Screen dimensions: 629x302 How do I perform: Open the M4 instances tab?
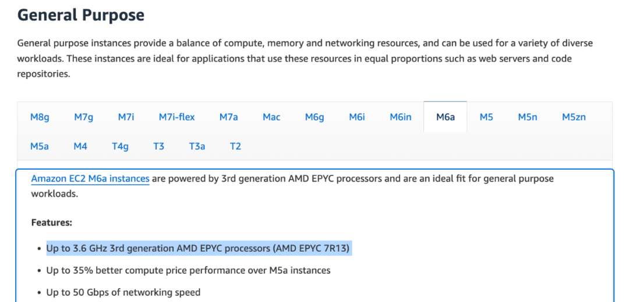(80, 146)
